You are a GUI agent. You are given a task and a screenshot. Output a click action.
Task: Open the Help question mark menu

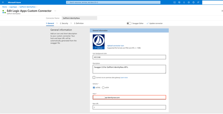pos(193,3)
